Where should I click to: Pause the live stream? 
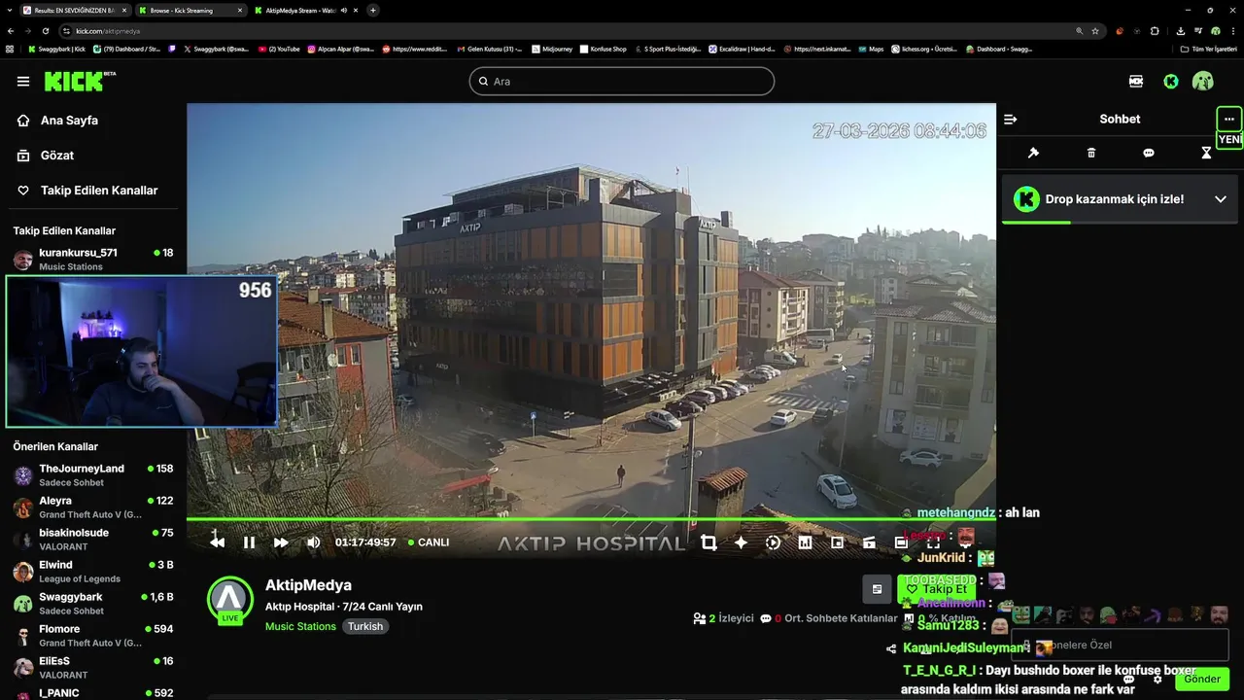pyautogui.click(x=249, y=542)
